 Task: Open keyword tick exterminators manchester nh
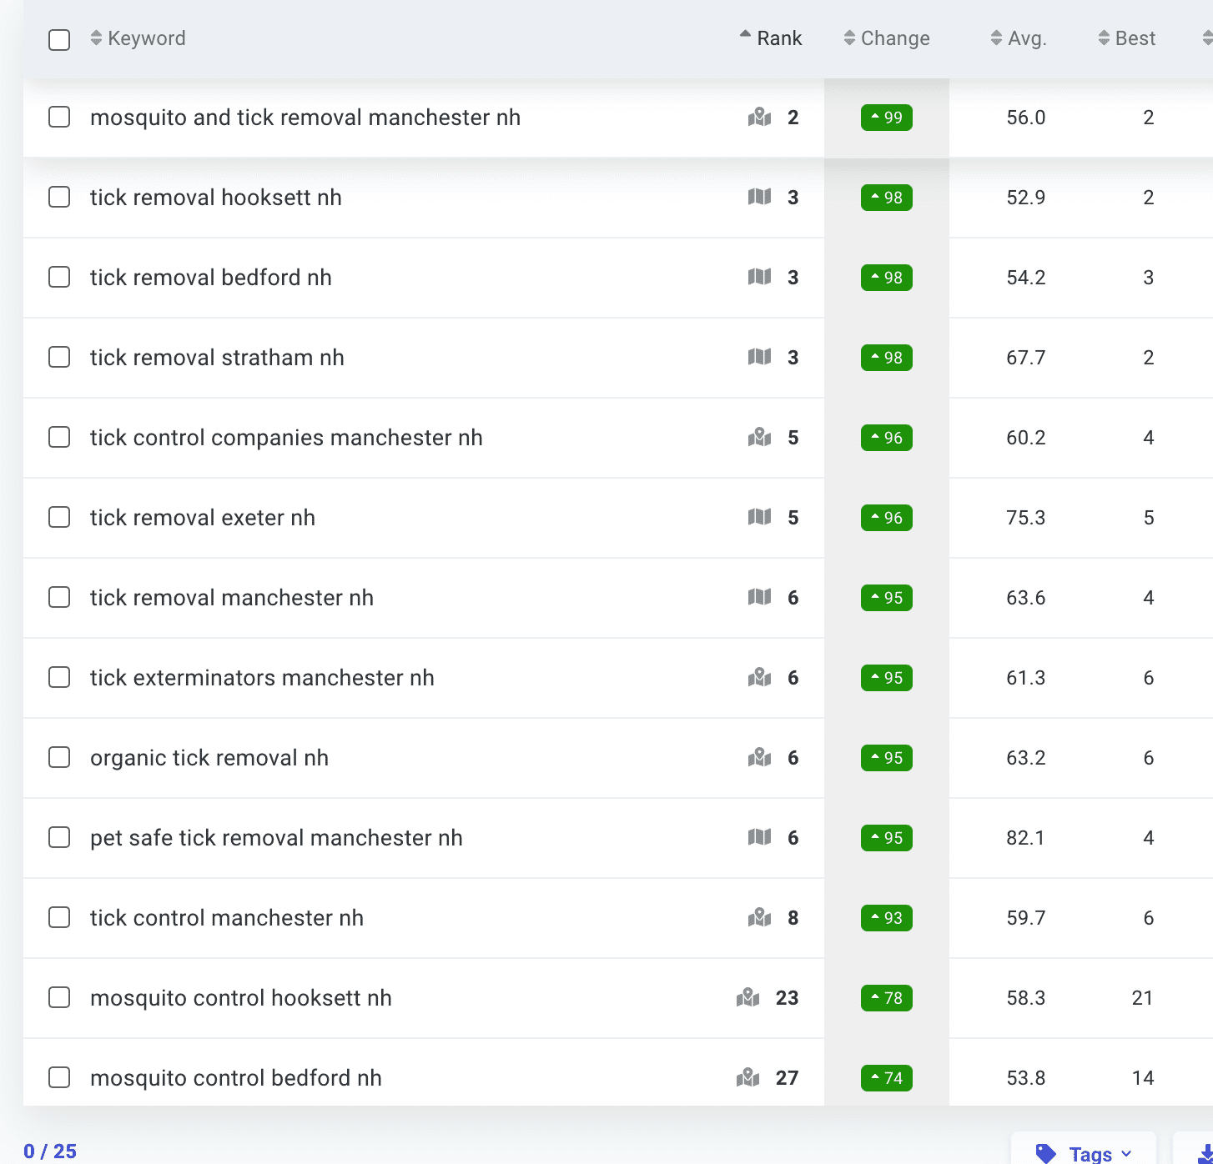click(262, 678)
